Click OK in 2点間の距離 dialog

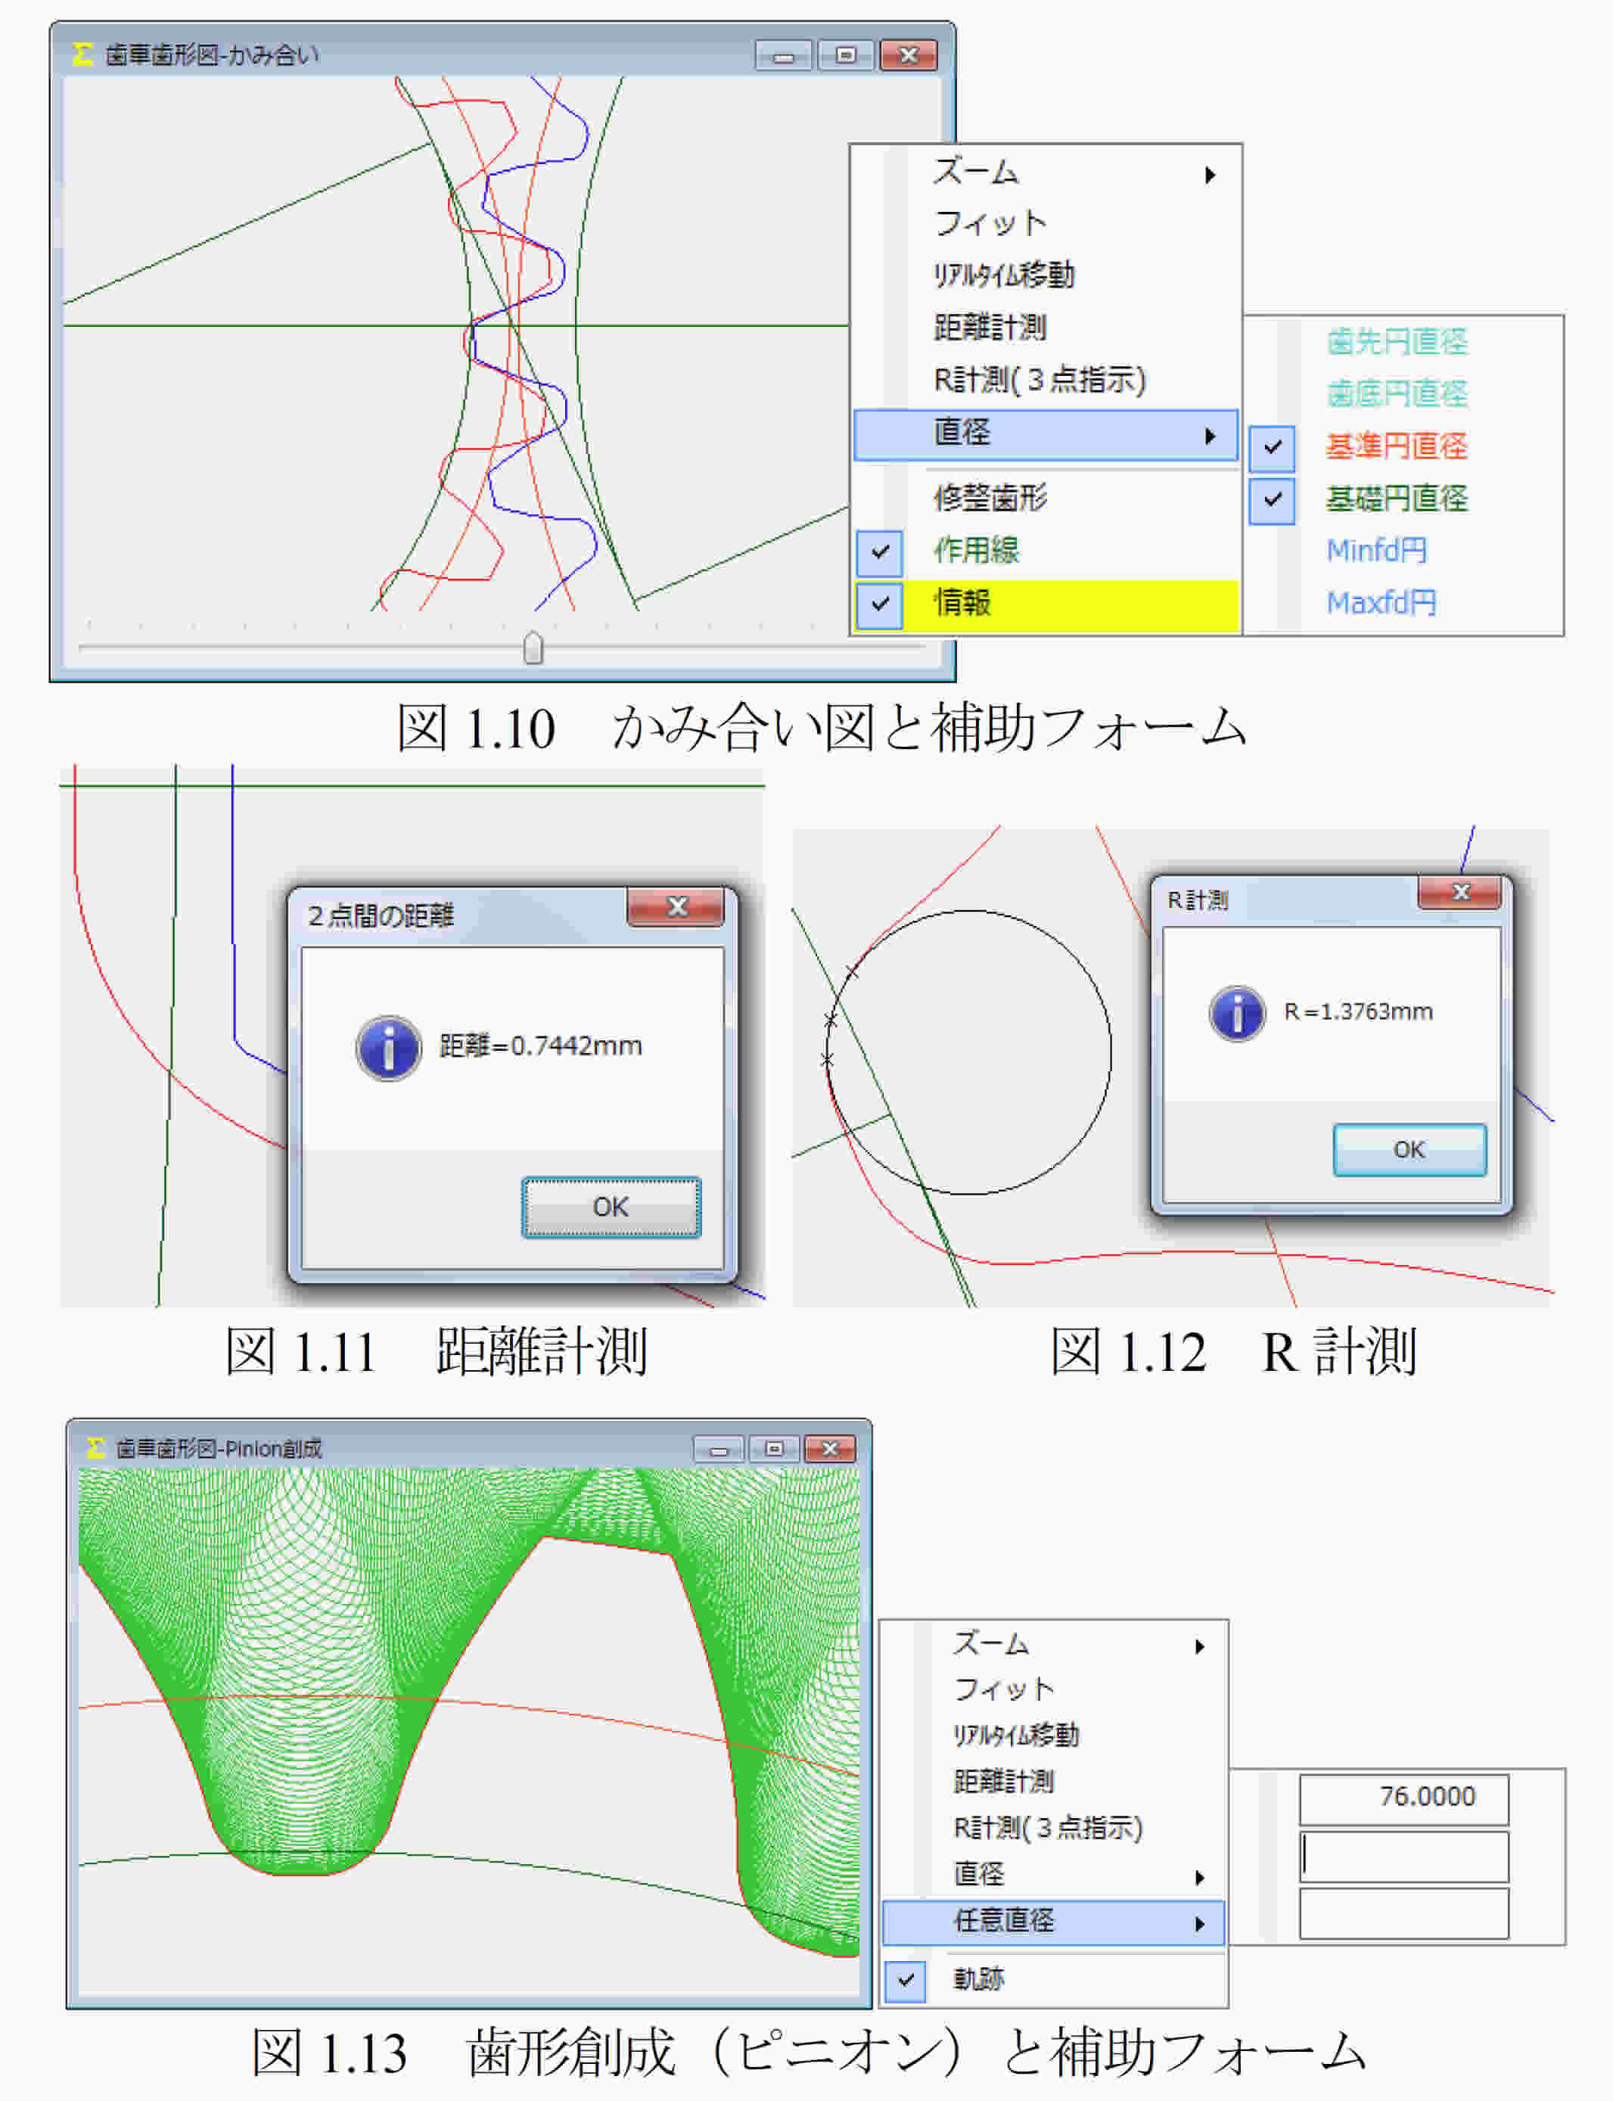(x=611, y=1207)
